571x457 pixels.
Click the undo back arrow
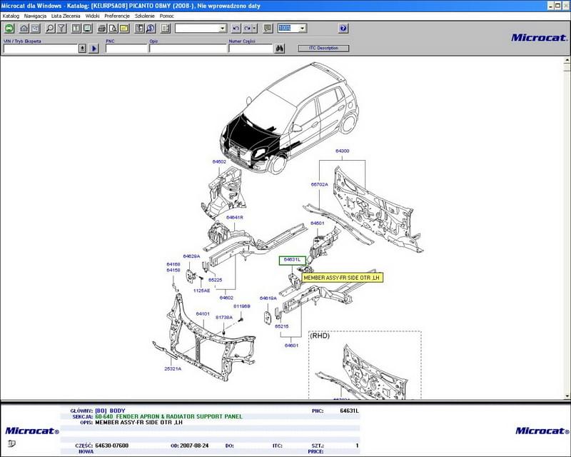coord(236,29)
